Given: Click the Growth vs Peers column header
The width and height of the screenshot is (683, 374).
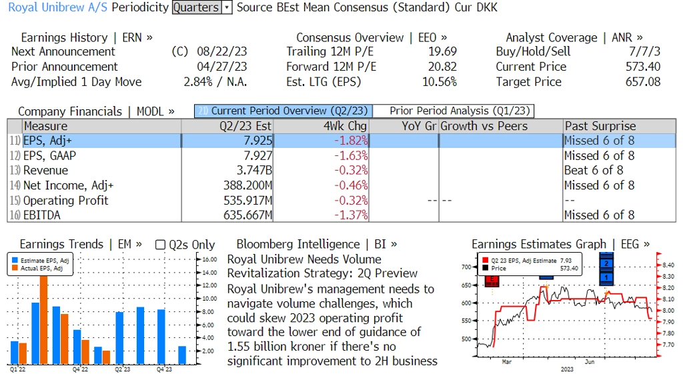Looking at the screenshot, I should coord(500,126).
